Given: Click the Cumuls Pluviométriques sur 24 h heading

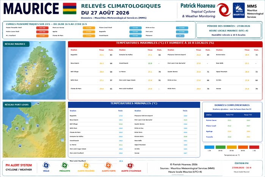Looking at the screenshot, I should [47, 24].
